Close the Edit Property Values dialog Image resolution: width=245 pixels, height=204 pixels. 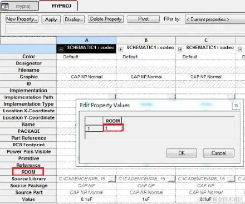tap(236, 106)
